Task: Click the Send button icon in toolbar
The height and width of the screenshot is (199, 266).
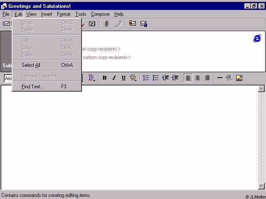Action: [x=7, y=24]
